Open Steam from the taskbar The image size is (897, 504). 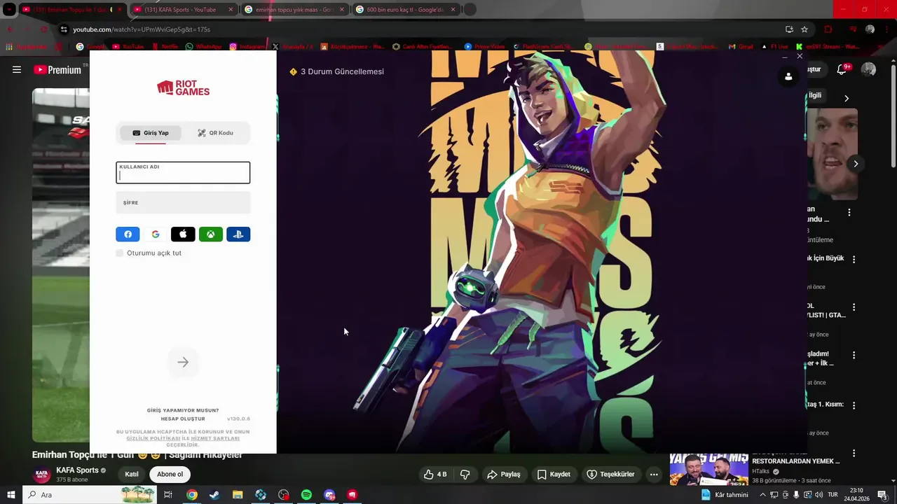[x=214, y=495]
